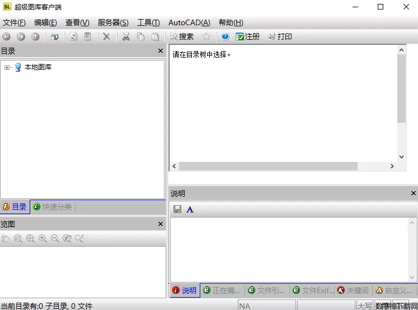Click the horizontal scroll right arrow

[x=392, y=166]
